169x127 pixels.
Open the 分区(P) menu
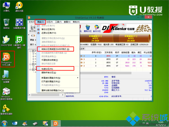50,22
